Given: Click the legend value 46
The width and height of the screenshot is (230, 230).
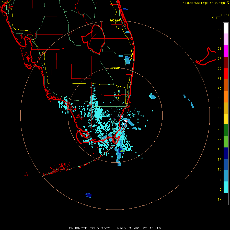Looking at the screenshot, I should pos(220,78).
